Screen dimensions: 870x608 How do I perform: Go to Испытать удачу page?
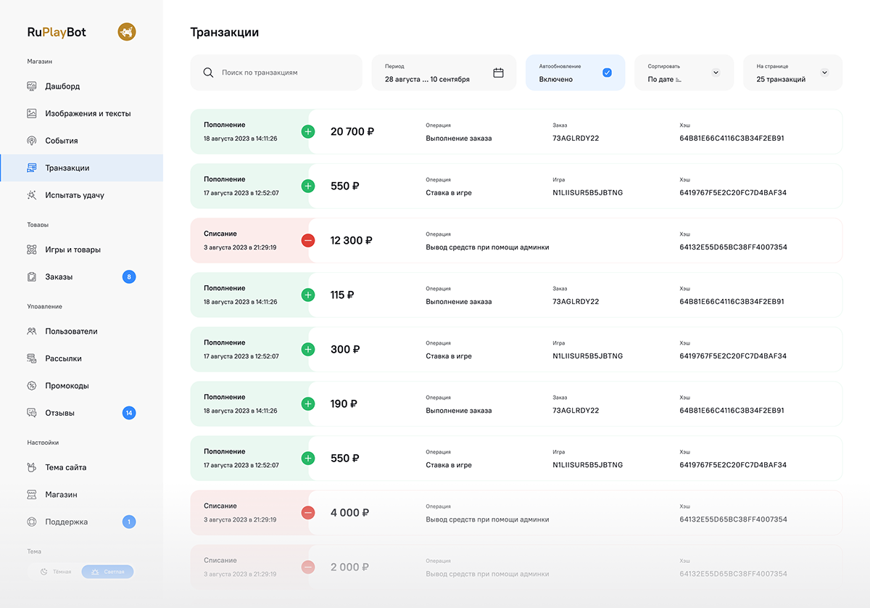point(81,195)
